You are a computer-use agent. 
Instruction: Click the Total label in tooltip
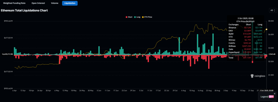click(x=231, y=58)
